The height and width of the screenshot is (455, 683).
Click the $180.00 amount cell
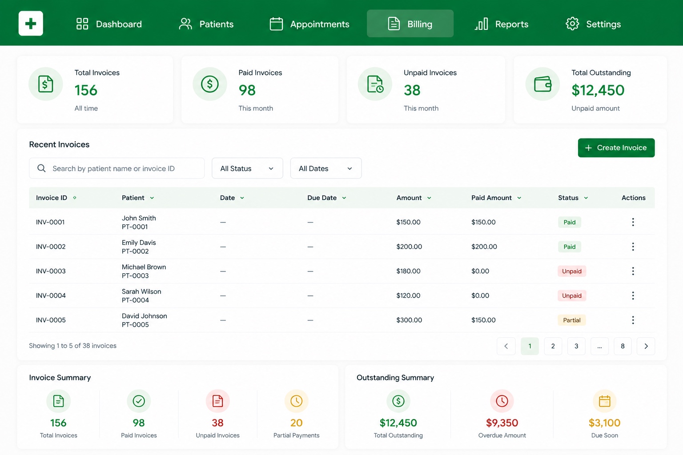coord(408,271)
